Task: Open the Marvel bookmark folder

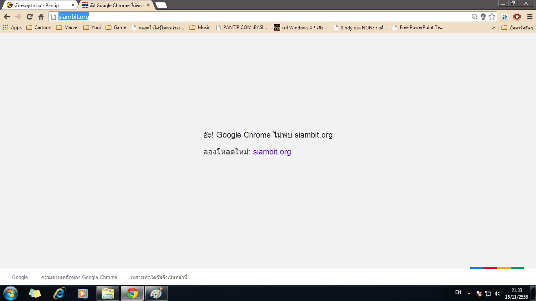Action: pos(67,27)
